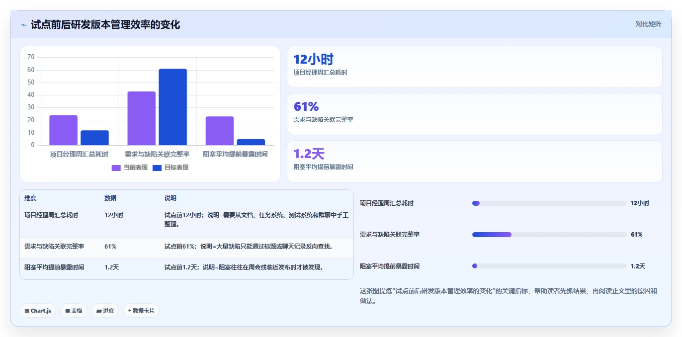
Task: Click the 说明 table column header
Action: 170,198
